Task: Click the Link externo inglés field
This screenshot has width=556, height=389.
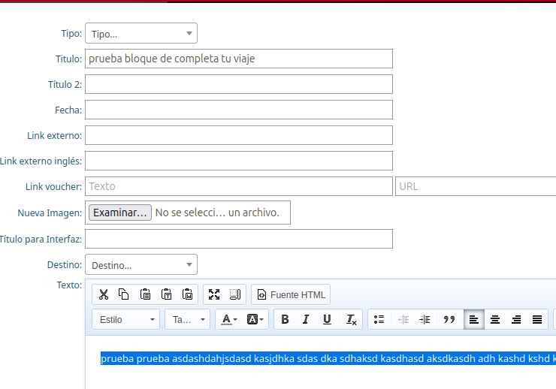Action: tap(239, 161)
